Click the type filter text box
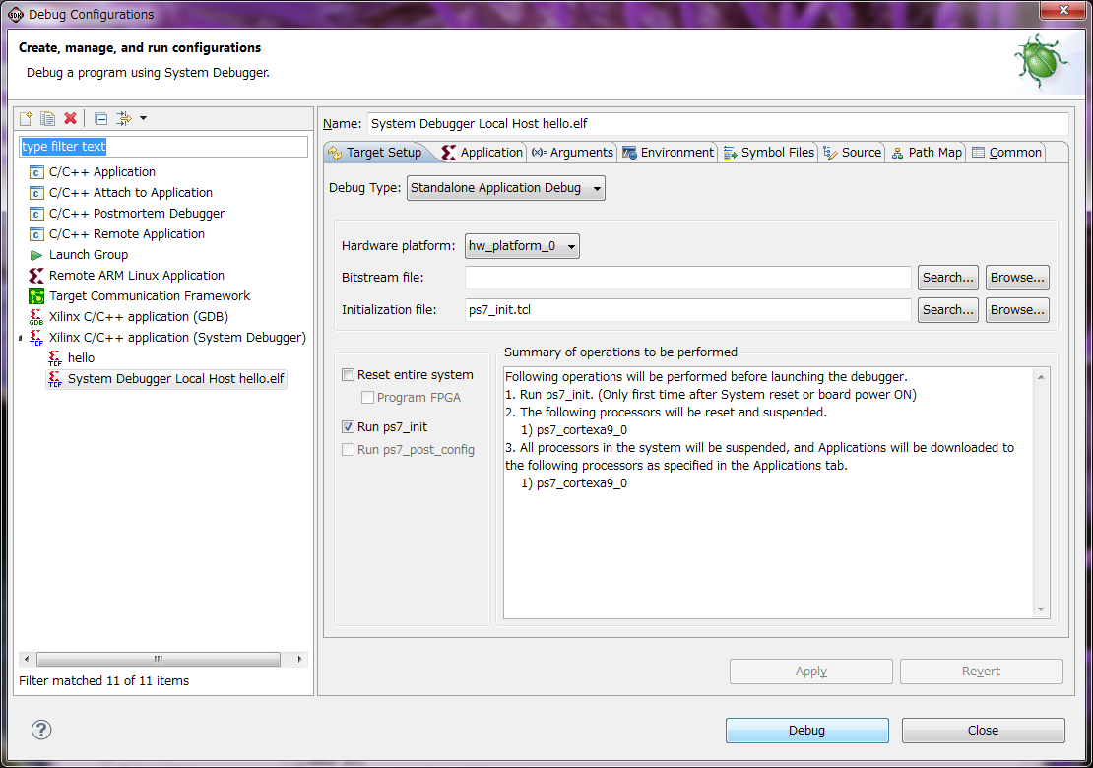1093x768 pixels. point(163,147)
